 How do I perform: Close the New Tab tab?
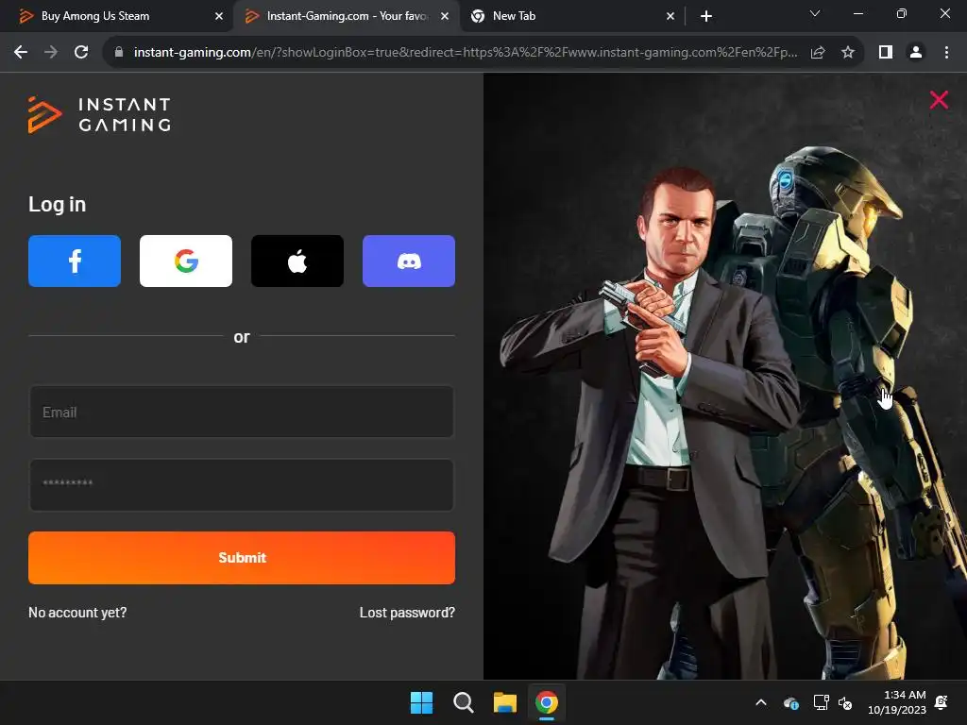tap(670, 16)
